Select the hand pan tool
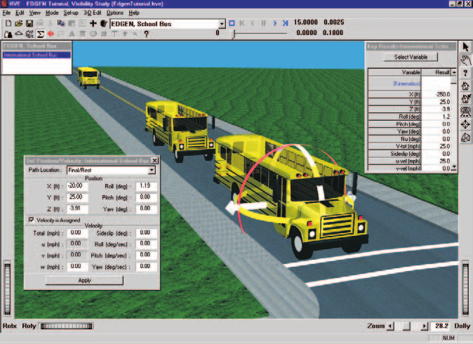The image size is (473, 344). [x=465, y=60]
